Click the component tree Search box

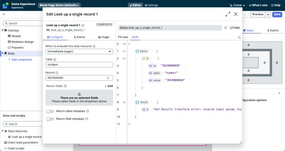tap(23, 24)
